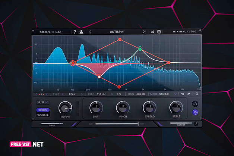Click the SCALE knob
Image resolution: width=234 pixels, height=156 pixels.
[176, 107]
